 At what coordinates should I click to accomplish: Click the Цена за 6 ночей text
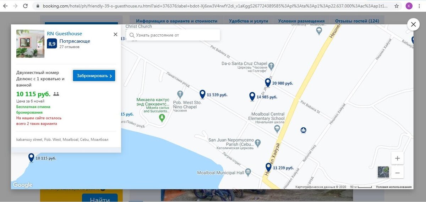click(x=30, y=101)
